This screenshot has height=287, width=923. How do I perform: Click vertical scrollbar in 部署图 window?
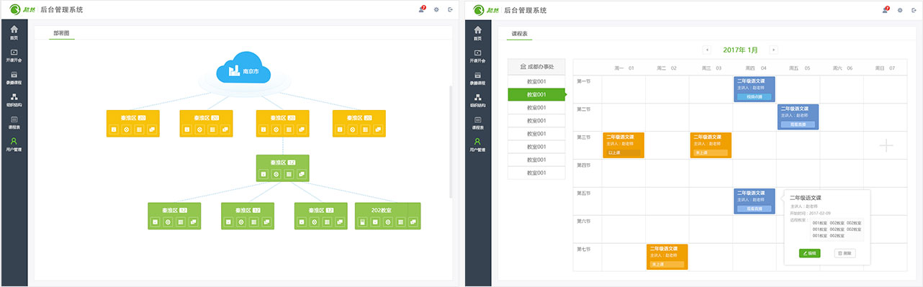(451, 142)
